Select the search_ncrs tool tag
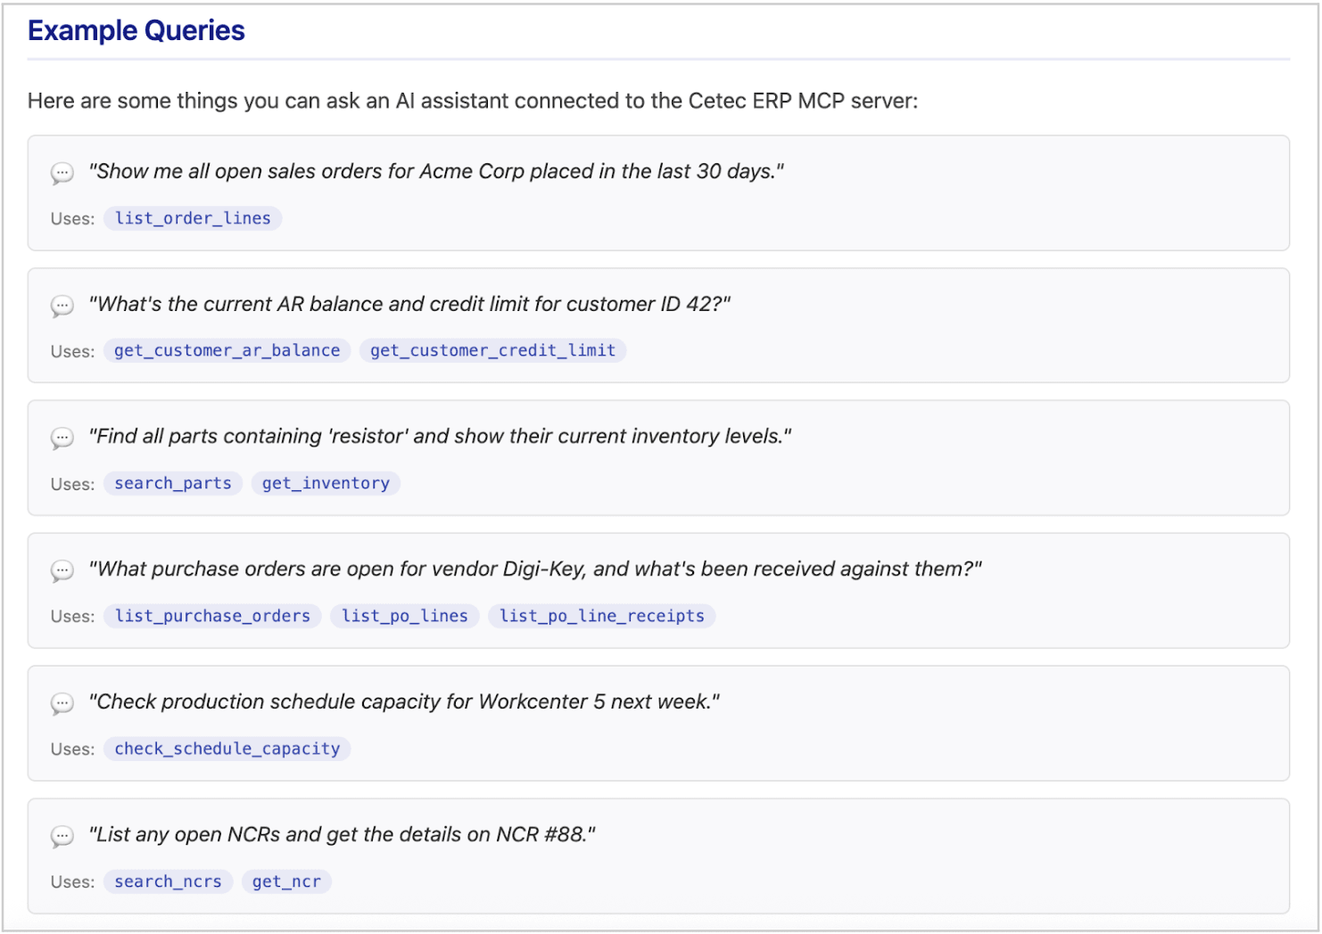This screenshot has height=934, width=1322. click(x=168, y=881)
